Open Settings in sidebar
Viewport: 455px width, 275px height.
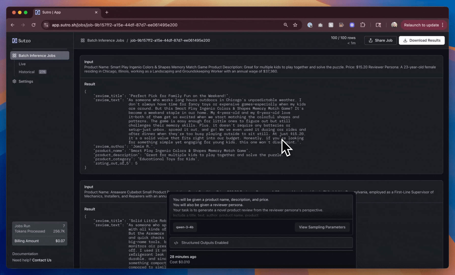coord(26,81)
